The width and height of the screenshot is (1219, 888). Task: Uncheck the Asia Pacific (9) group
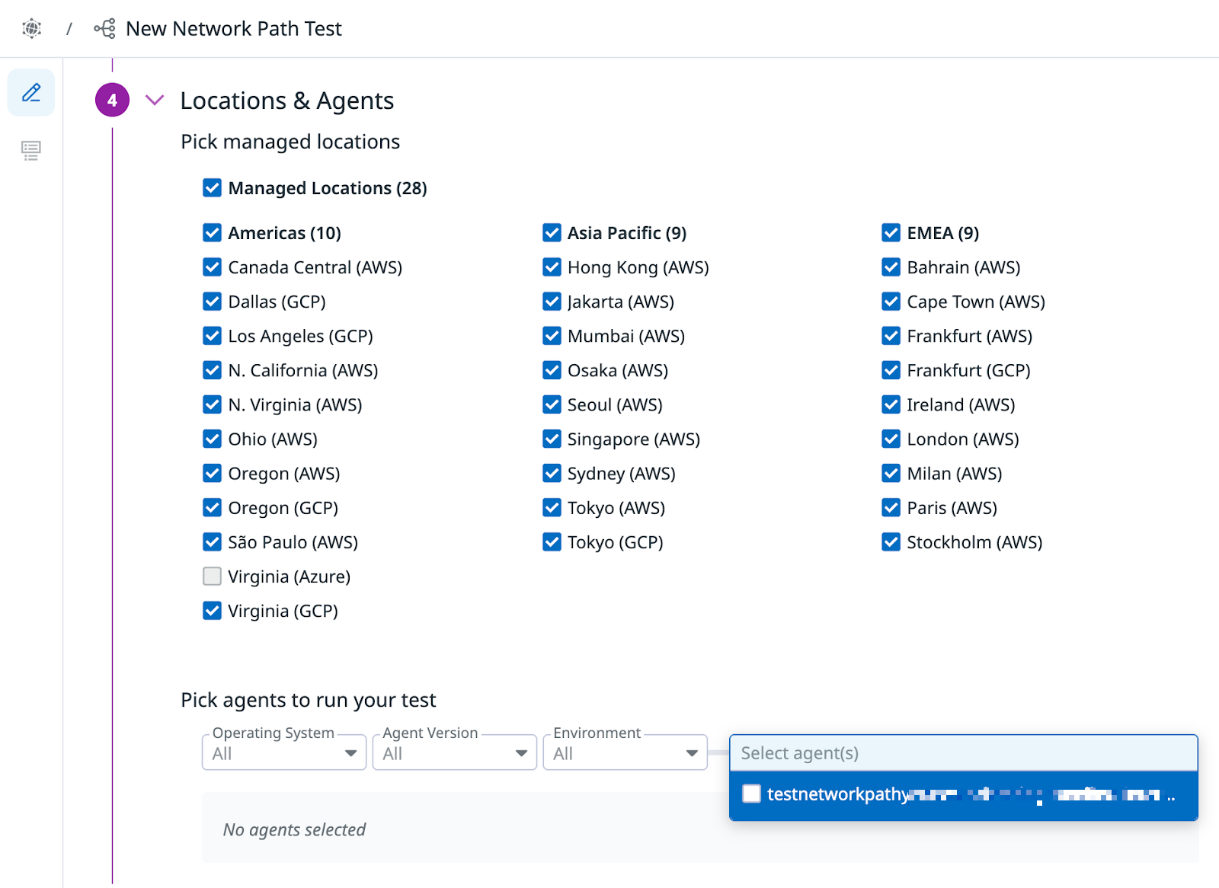pyautogui.click(x=552, y=233)
